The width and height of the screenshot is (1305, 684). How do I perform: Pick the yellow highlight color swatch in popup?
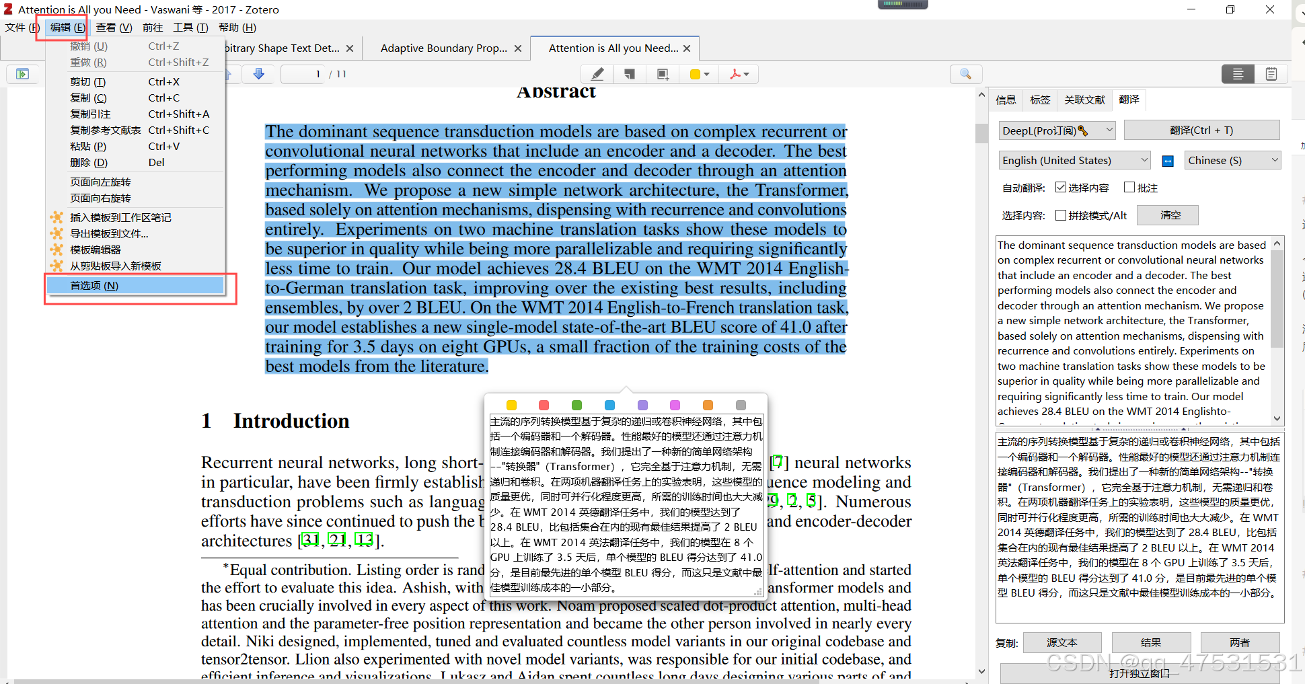(511, 405)
